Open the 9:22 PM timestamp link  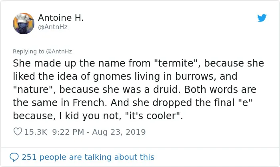(x=68, y=132)
